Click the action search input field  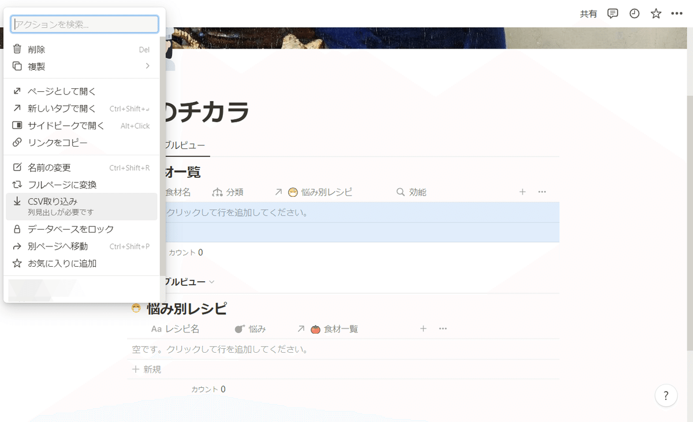pyautogui.click(x=84, y=24)
